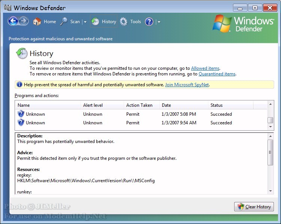This screenshot has height=224, width=281.
Task: Click the description pane scrollbar thumb
Action: (271, 152)
